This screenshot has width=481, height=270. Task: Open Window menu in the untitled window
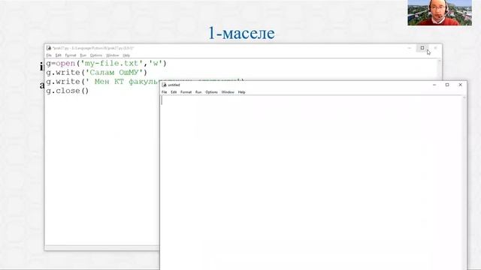tap(228, 92)
